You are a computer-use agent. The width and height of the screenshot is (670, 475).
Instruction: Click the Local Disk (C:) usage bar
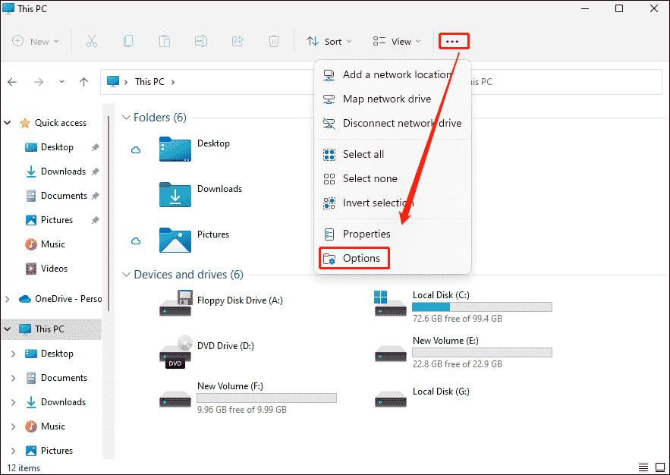[482, 307]
